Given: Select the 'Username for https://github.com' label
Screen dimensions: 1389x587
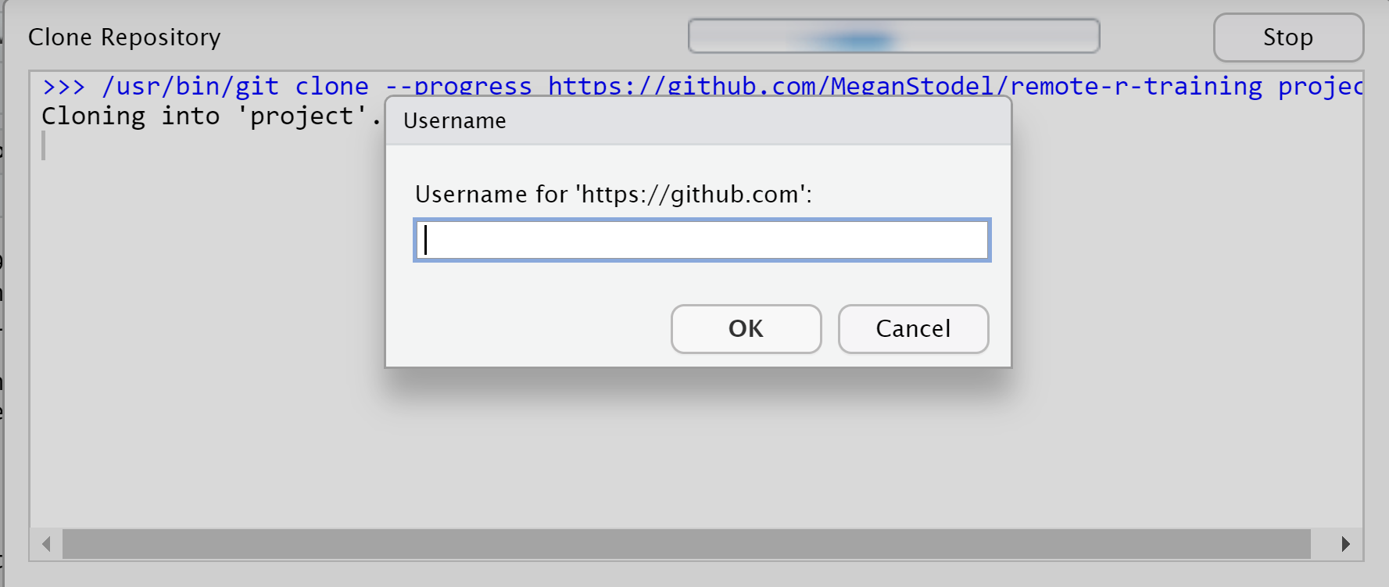Looking at the screenshot, I should tap(614, 195).
